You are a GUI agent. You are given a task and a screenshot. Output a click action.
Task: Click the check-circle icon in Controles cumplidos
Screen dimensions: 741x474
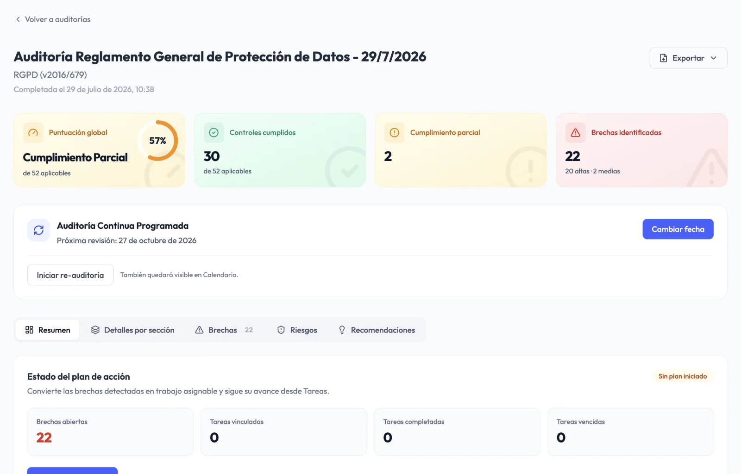(214, 133)
